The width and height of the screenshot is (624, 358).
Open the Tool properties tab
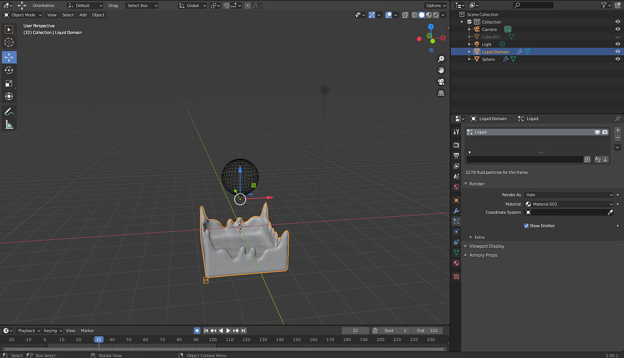click(456, 132)
